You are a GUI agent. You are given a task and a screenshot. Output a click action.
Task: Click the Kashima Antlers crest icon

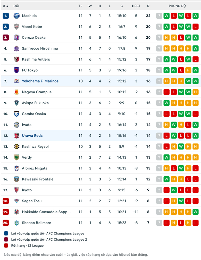(16, 59)
